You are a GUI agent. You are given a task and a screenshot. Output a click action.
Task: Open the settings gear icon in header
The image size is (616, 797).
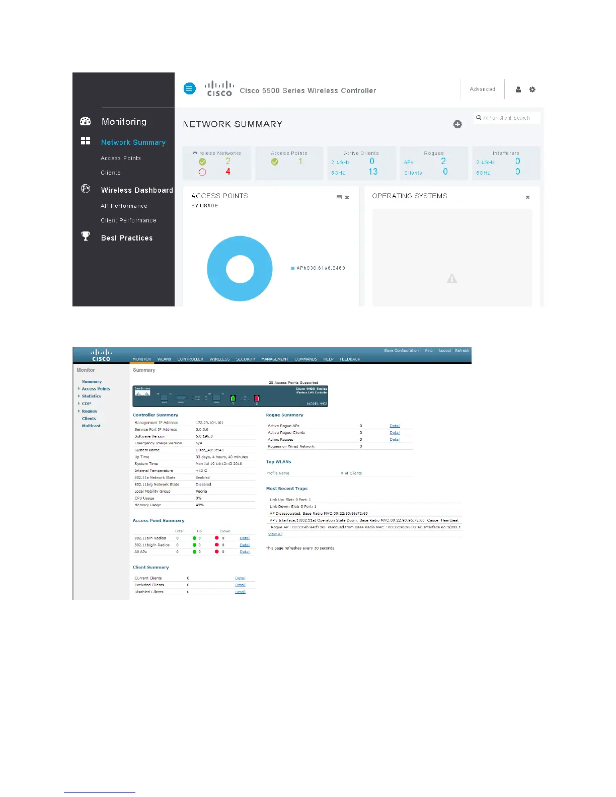tap(532, 90)
